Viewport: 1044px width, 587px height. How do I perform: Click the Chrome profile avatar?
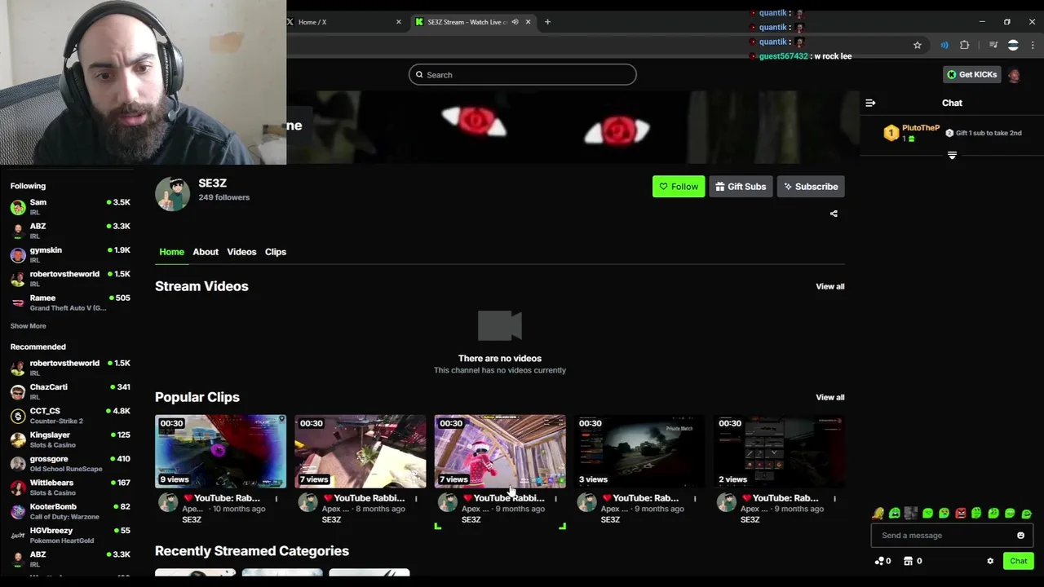tap(1013, 46)
